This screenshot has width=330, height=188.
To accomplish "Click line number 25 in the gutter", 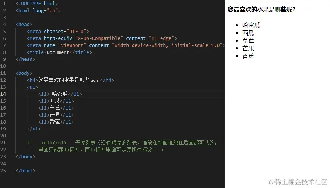I will [x=3, y=171].
